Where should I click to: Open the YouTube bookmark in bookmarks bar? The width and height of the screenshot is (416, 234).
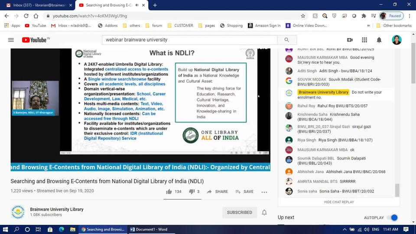(35, 26)
